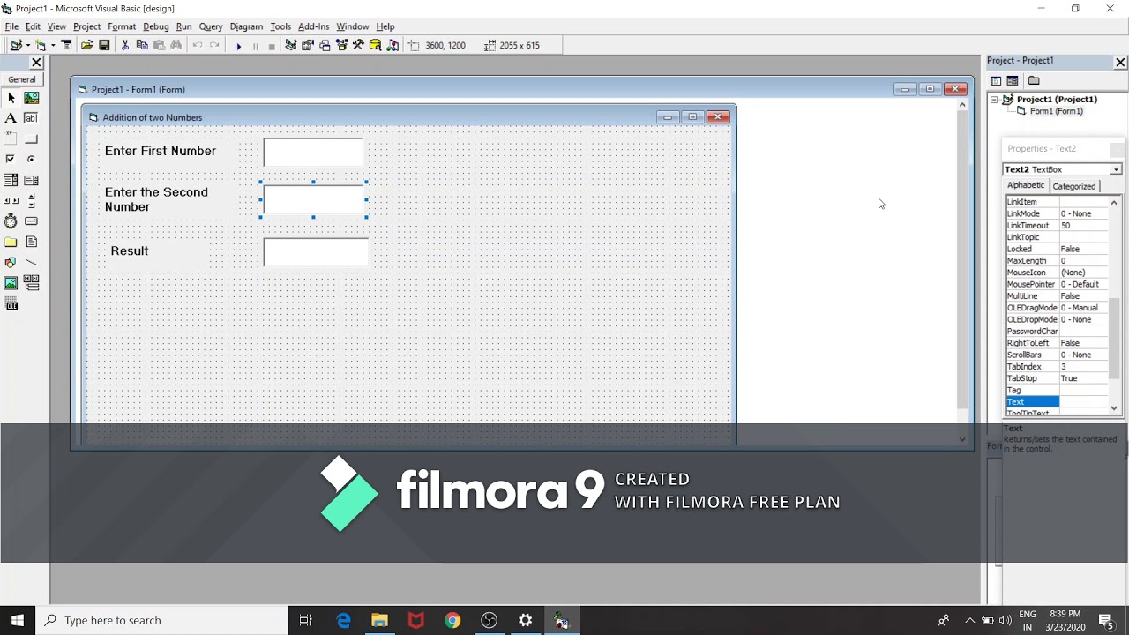Select the Frame tool
1129x635 pixels.
(x=11, y=138)
